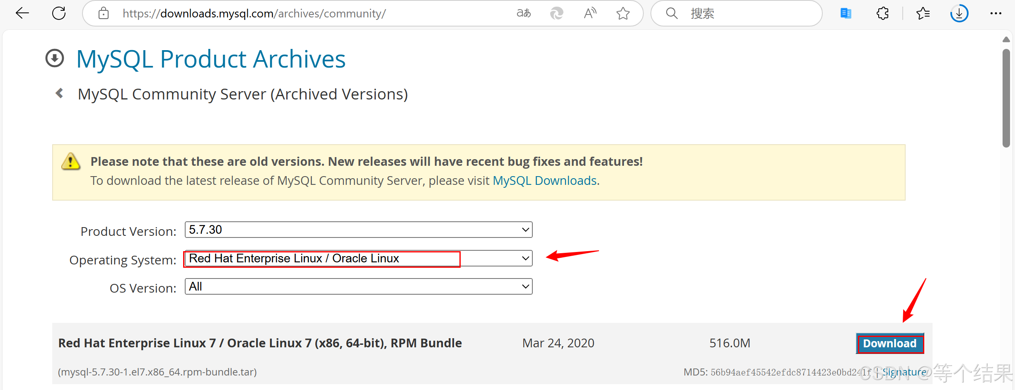Viewport: 1015px width, 390px height.
Task: Click the bold old versions notice text
Action: (x=367, y=161)
